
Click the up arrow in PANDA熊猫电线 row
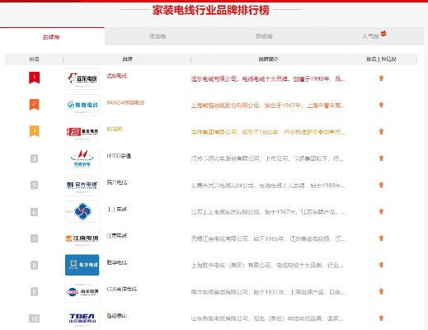tap(381, 105)
